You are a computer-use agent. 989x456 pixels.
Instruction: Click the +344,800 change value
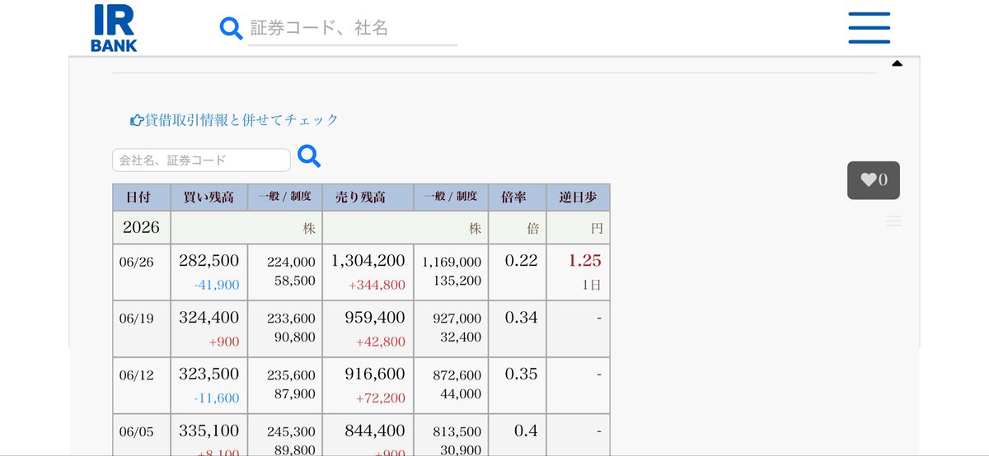[377, 285]
